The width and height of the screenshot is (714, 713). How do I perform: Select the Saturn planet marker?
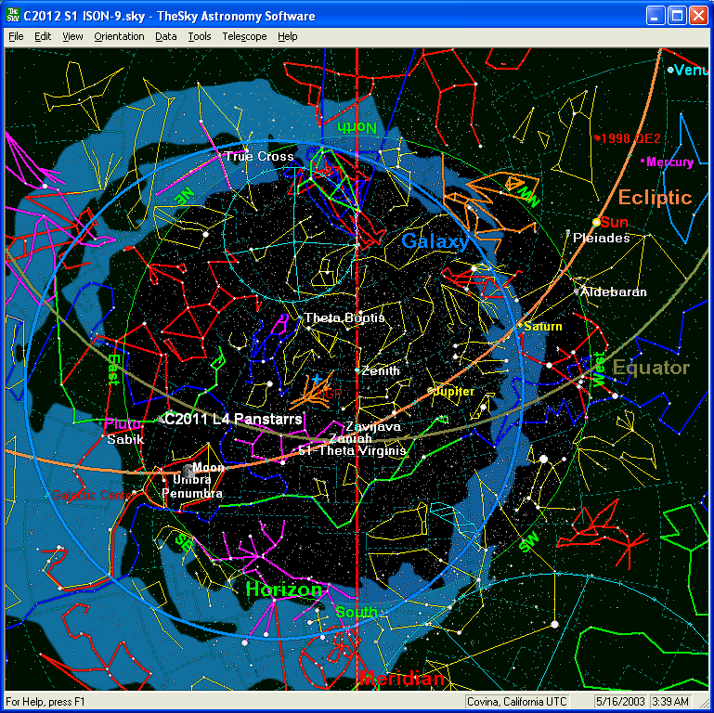520,326
